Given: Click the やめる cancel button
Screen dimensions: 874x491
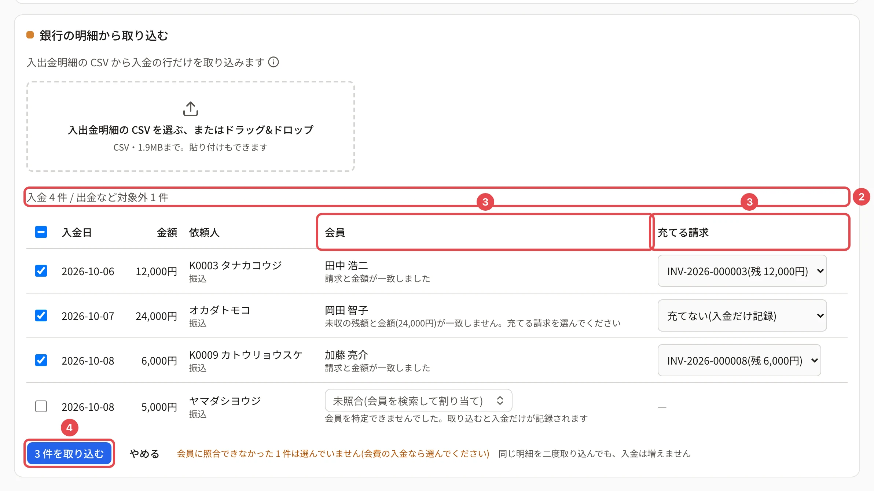Looking at the screenshot, I should 144,454.
